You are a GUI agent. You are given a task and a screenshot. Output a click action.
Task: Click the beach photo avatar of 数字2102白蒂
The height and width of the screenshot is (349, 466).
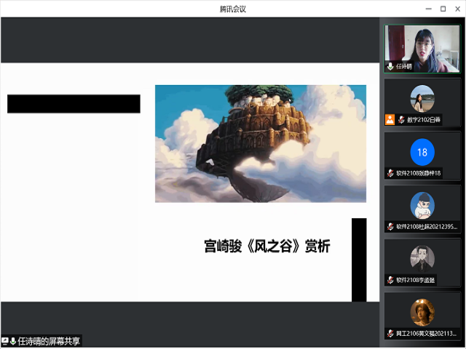pos(422,99)
